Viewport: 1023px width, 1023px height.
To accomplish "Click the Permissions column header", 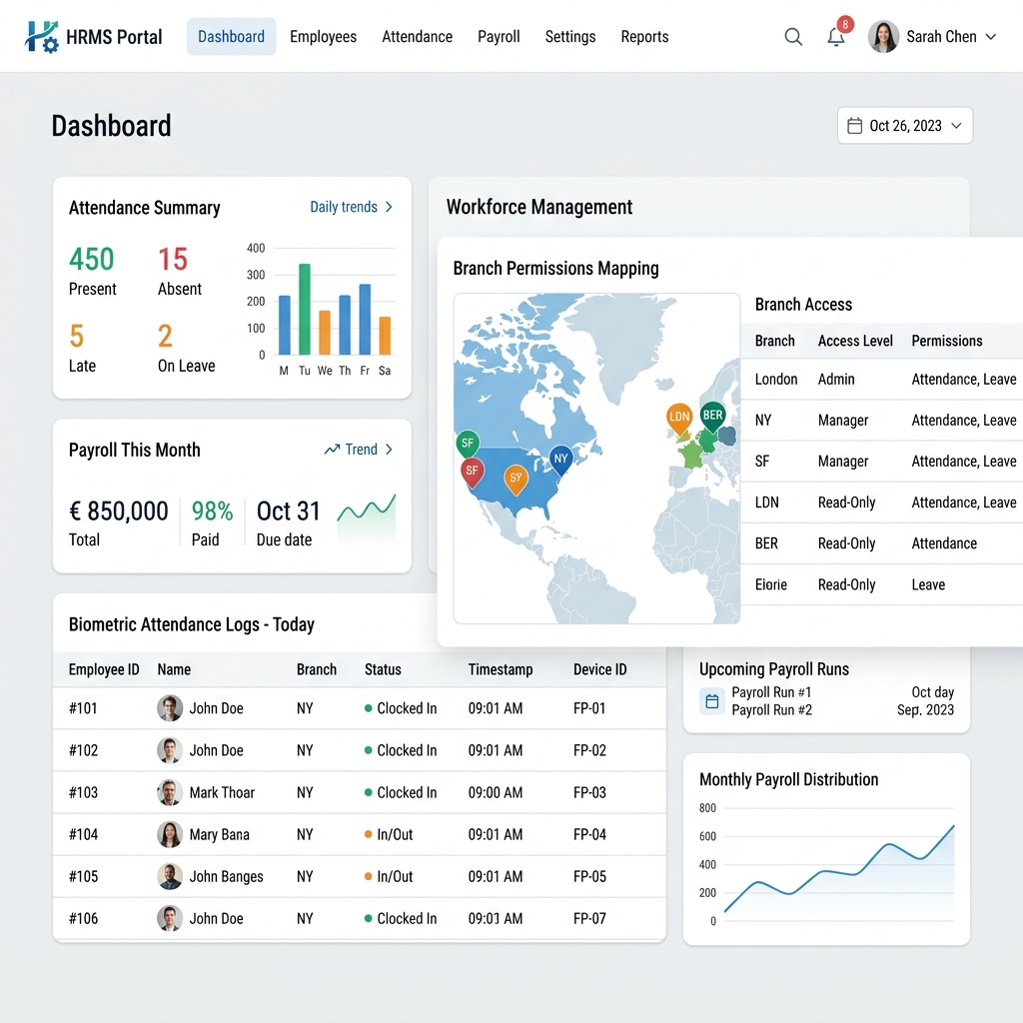I will 947,341.
